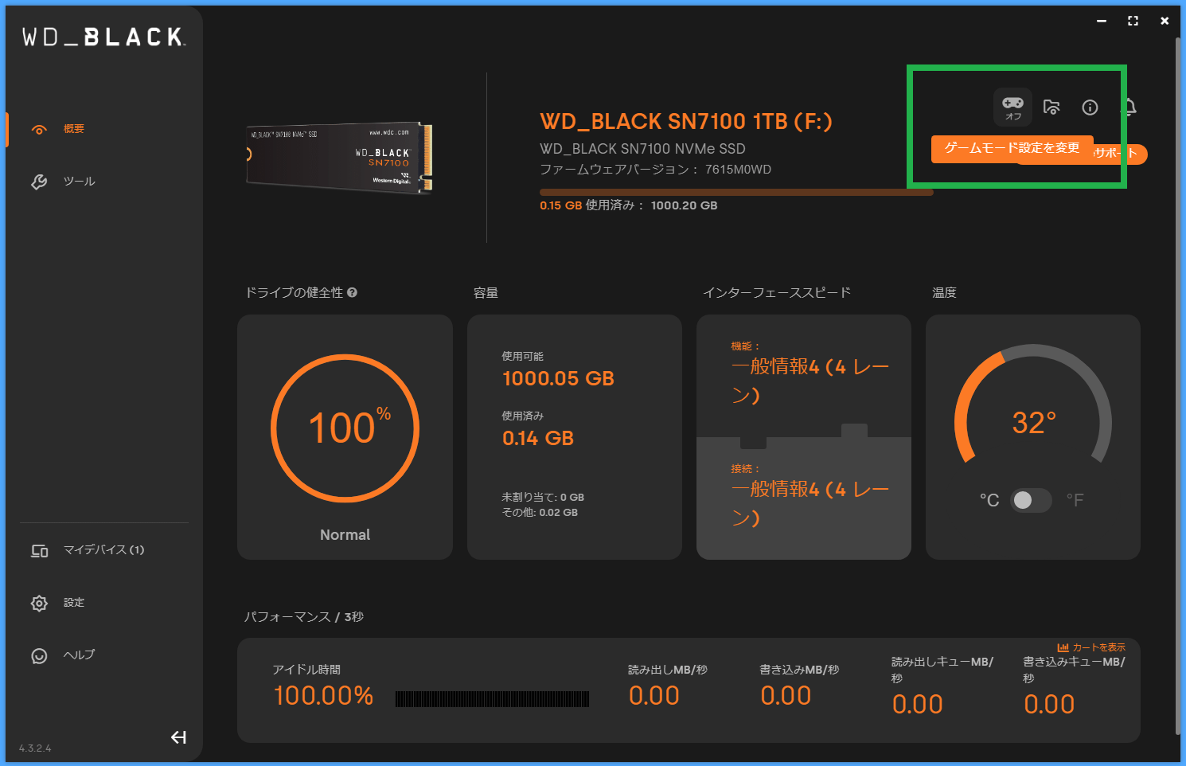1186x766 pixels.
Task: Click the 読み出しキューMB/秒 read queue value
Action: (918, 705)
